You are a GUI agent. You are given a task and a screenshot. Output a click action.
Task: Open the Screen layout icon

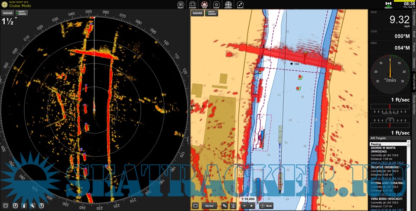(192, 5)
